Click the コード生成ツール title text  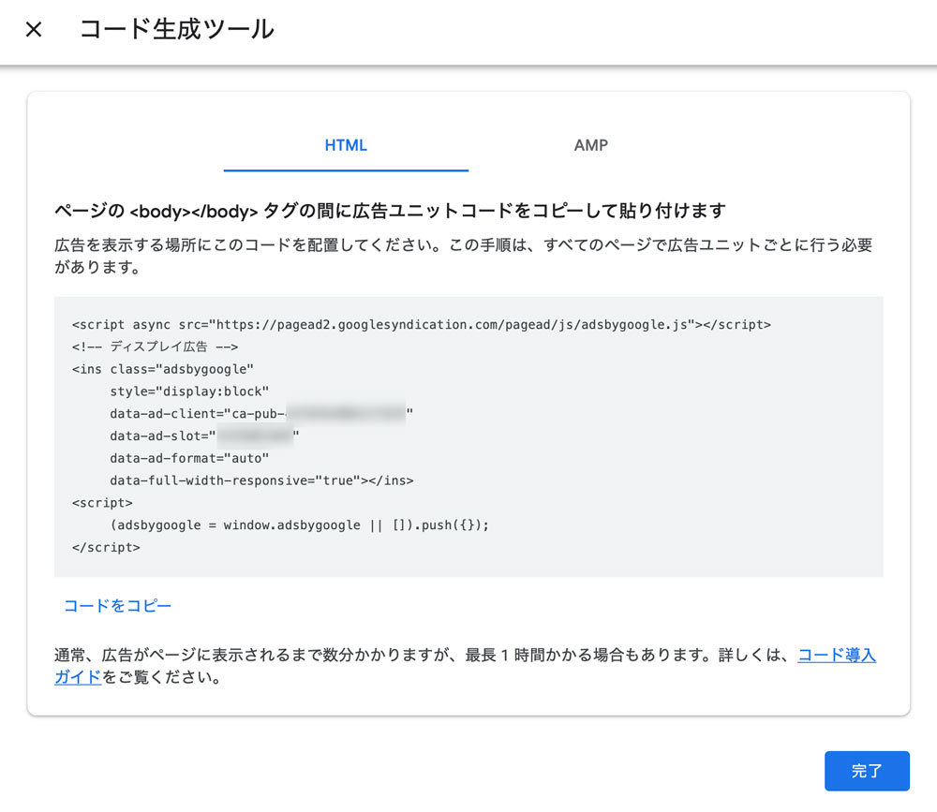point(177,29)
